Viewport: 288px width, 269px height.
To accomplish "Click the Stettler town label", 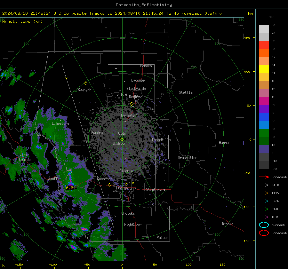I will [x=187, y=92].
